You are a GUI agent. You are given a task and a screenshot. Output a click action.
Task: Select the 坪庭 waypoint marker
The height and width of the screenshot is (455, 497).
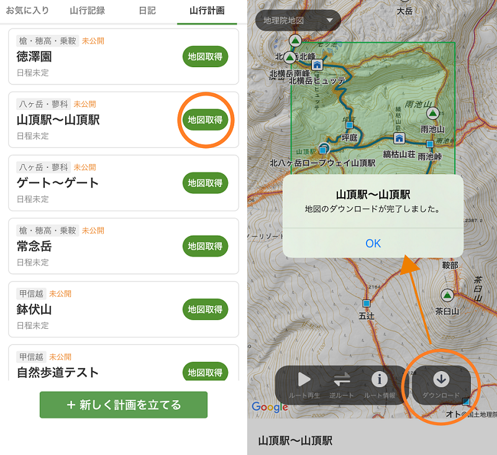pyautogui.click(x=349, y=125)
